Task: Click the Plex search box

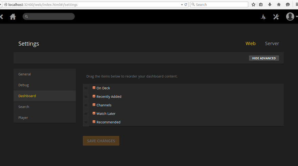Action: [49, 17]
